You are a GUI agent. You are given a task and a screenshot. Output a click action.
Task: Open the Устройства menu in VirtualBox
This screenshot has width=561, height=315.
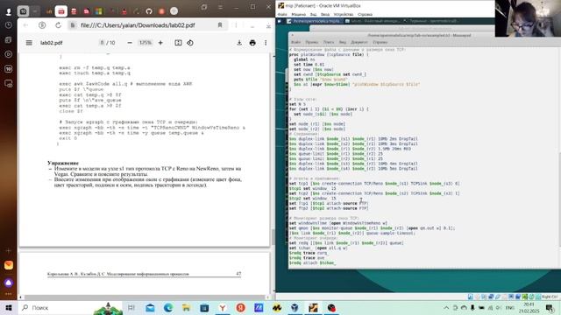click(x=344, y=14)
